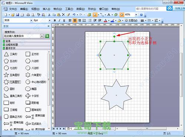
Task: Select the 圆角矩形 rounded rectangle shape
Action: coord(33,110)
